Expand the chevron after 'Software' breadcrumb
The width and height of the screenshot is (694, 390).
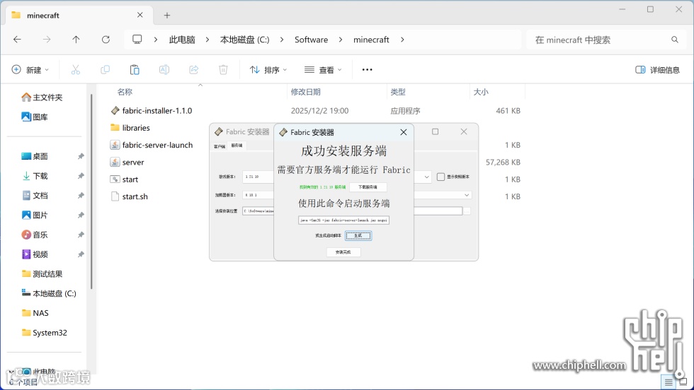[341, 40]
